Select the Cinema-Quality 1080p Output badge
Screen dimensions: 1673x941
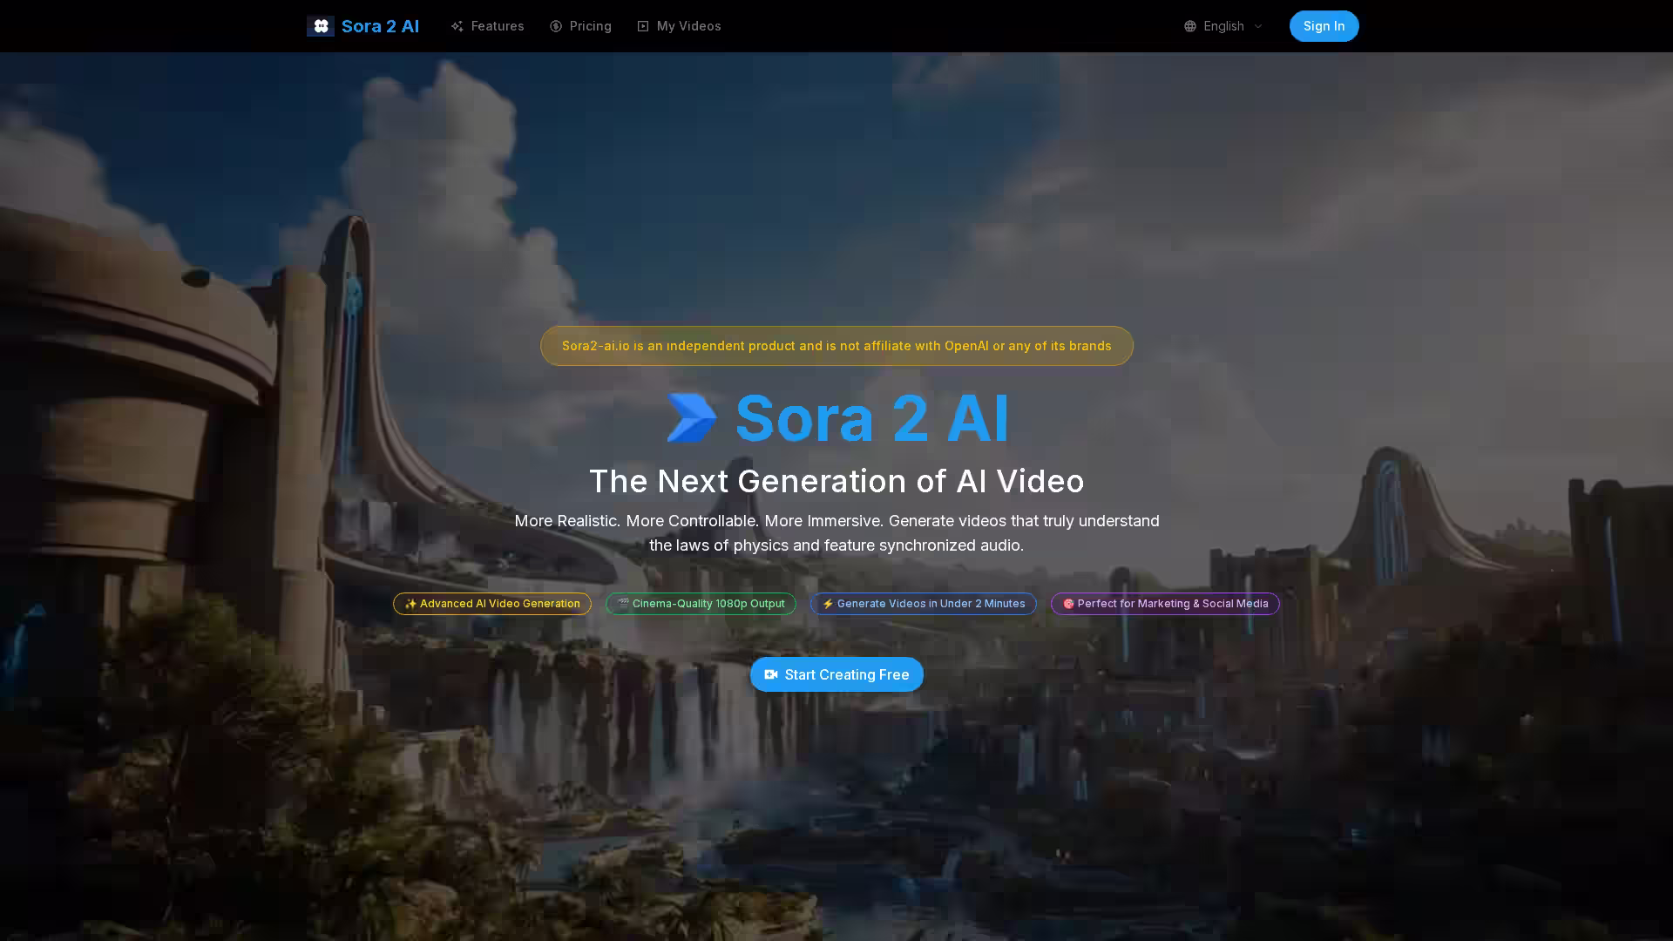701,604
